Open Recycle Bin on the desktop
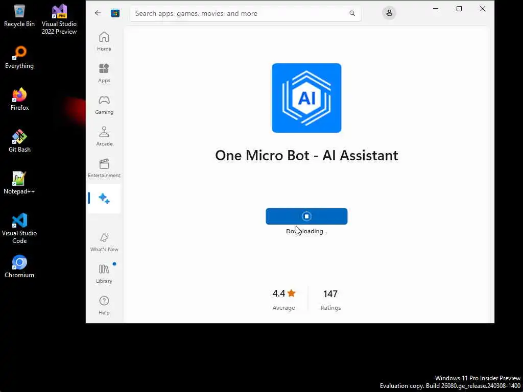523x392 pixels. point(19,16)
